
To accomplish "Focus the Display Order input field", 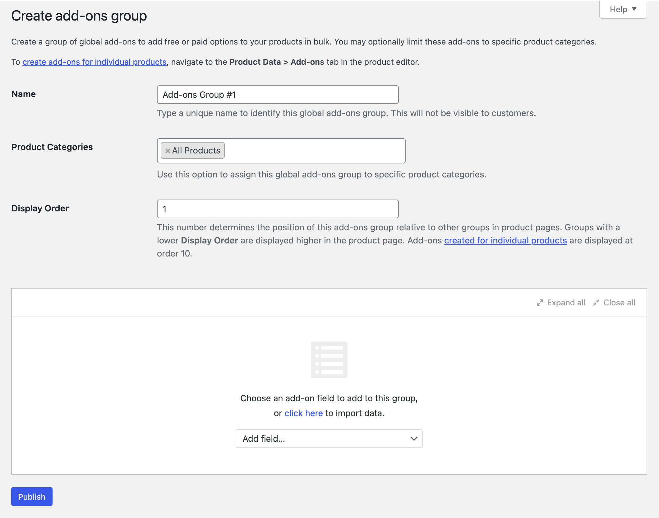I will (278, 209).
